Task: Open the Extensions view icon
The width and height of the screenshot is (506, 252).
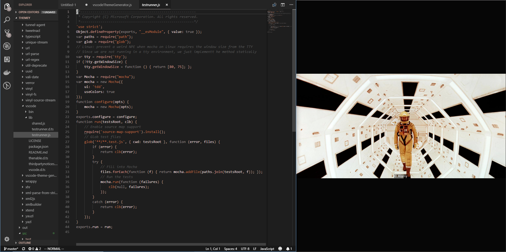Action: (x=7, y=59)
